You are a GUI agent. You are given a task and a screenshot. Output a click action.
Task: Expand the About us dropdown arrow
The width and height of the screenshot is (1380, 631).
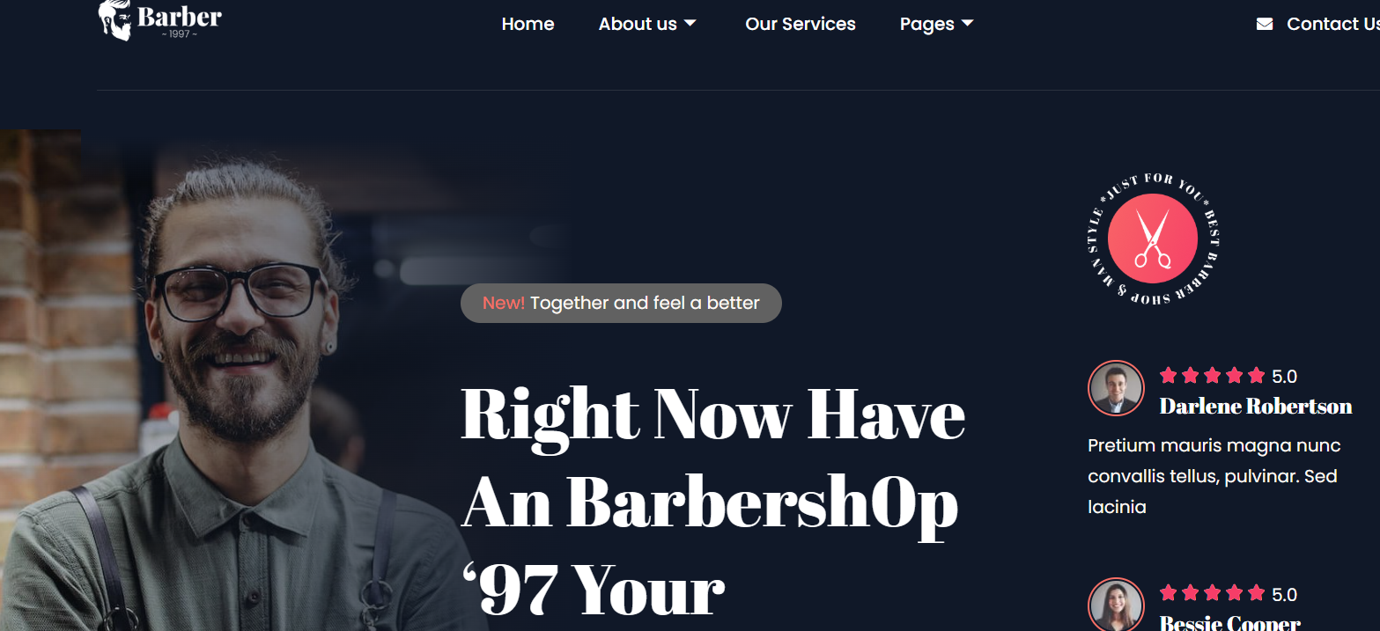[x=690, y=24]
